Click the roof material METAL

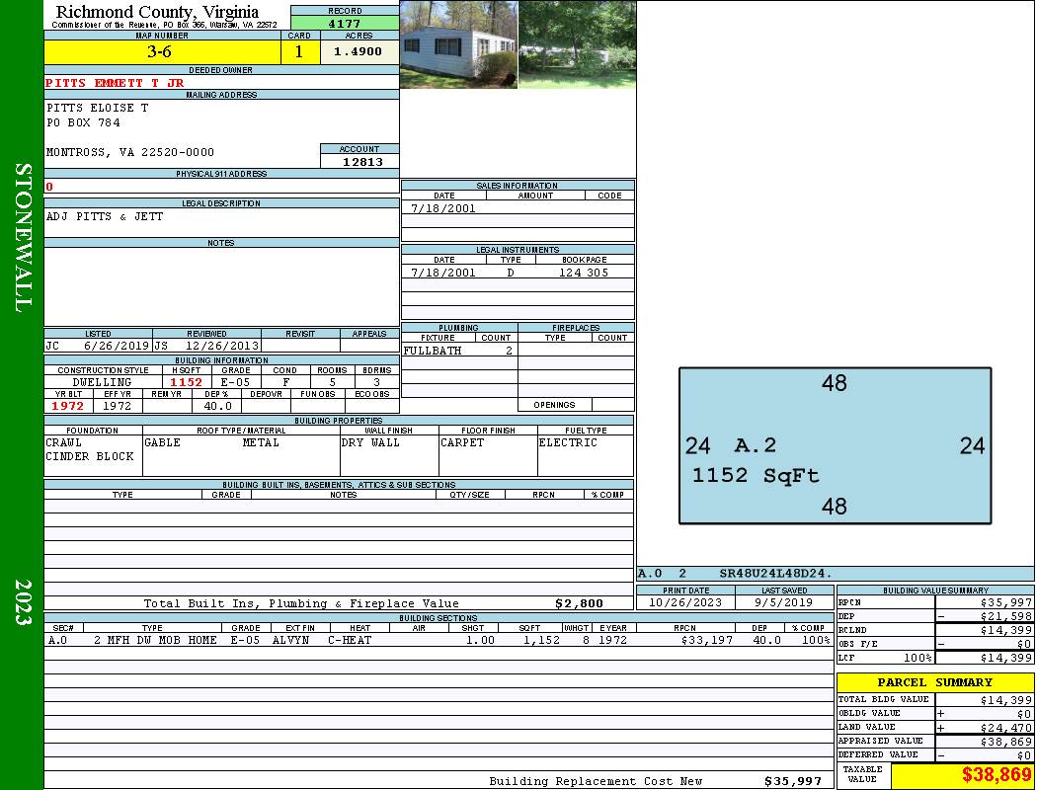[261, 442]
